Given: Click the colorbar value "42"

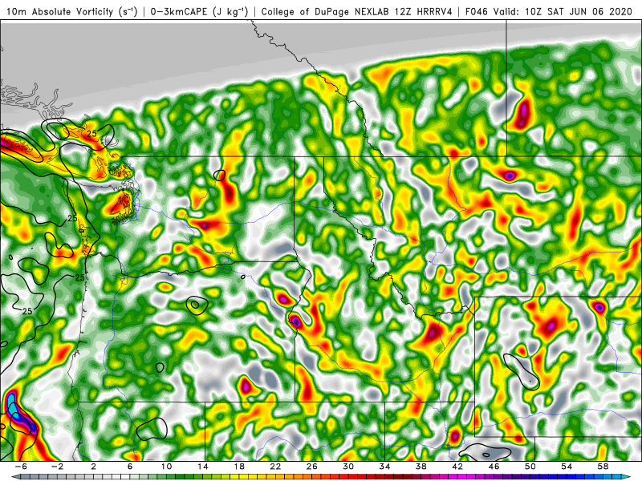Looking at the screenshot, I should (457, 467).
